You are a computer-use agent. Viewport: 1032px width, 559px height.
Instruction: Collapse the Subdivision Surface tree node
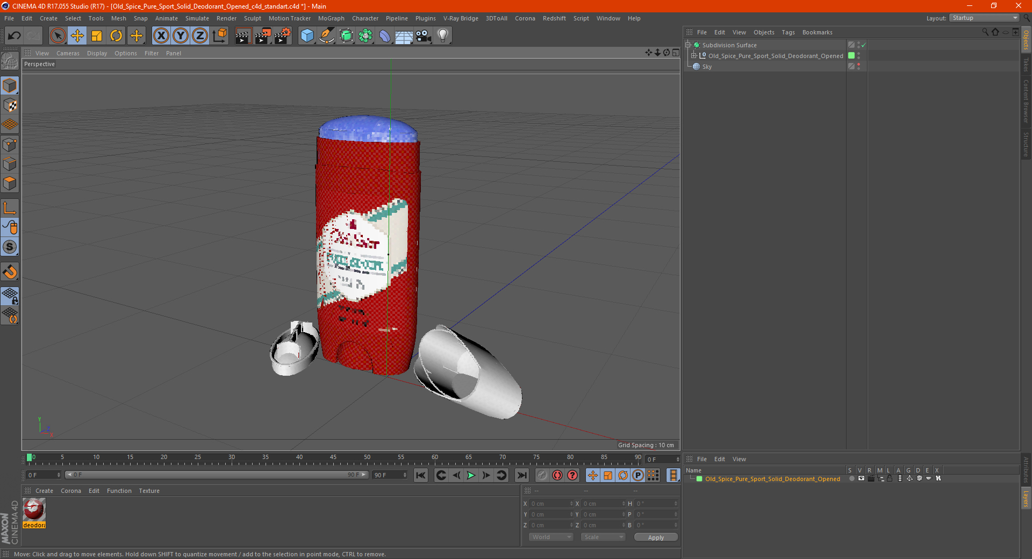point(687,45)
